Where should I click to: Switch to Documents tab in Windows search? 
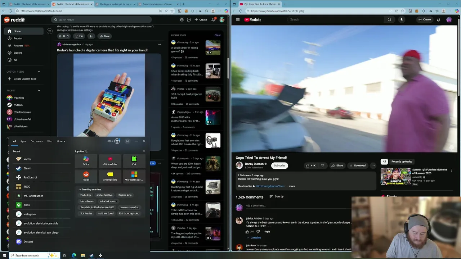36,141
